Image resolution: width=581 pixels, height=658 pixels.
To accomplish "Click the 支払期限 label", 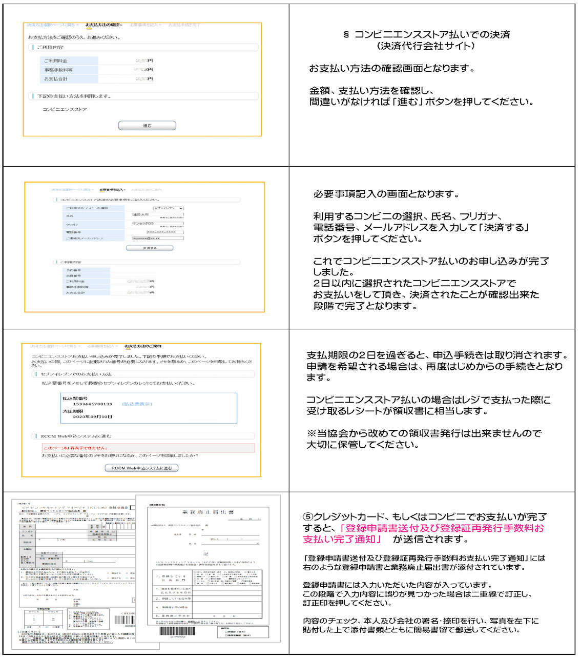I will click(73, 411).
